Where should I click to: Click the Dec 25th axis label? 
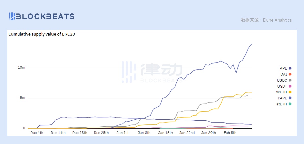pos(101,133)
